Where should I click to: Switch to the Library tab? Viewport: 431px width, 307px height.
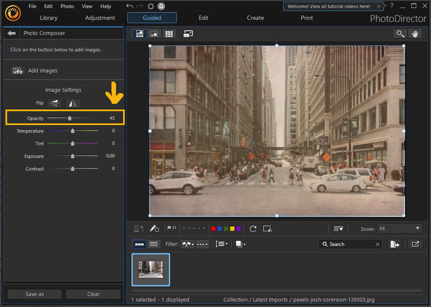click(x=48, y=18)
